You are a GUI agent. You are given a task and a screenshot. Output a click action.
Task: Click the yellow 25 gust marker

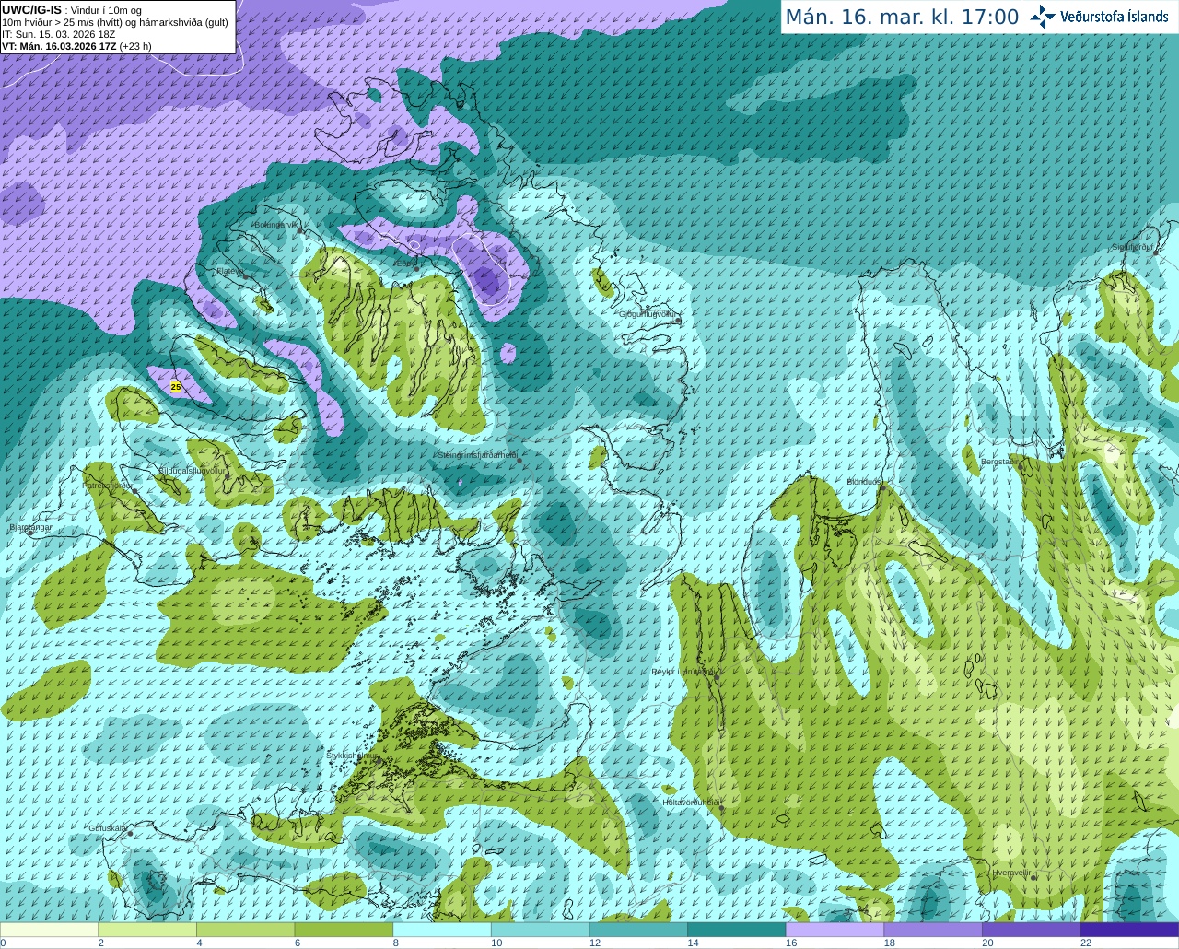pyautogui.click(x=176, y=387)
